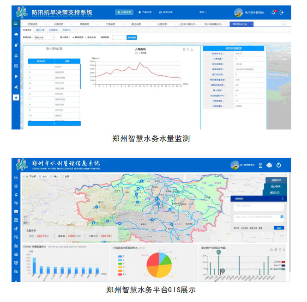This screenshot has width=307, height=302.
Task: Expand the video panel chevron on right
Action: click(282, 198)
